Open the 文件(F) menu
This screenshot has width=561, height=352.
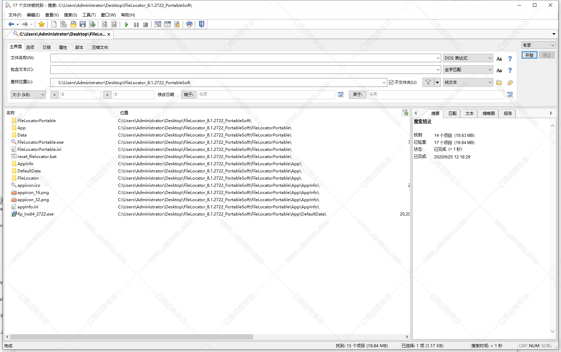point(15,15)
